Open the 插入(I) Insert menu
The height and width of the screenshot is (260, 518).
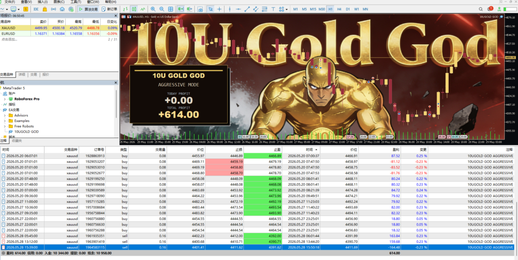tap(42, 2)
